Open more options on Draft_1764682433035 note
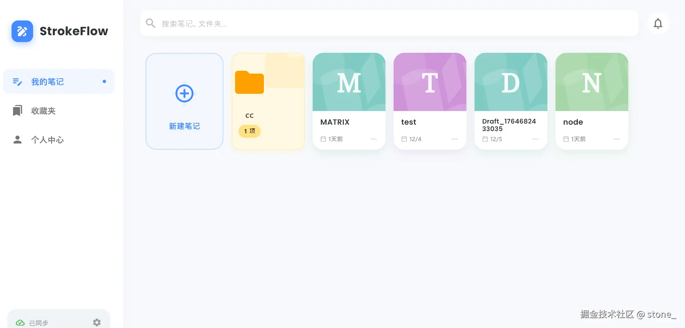This screenshot has width=685, height=328. point(536,139)
